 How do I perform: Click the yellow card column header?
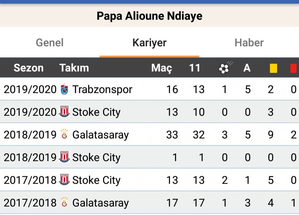[273, 68]
